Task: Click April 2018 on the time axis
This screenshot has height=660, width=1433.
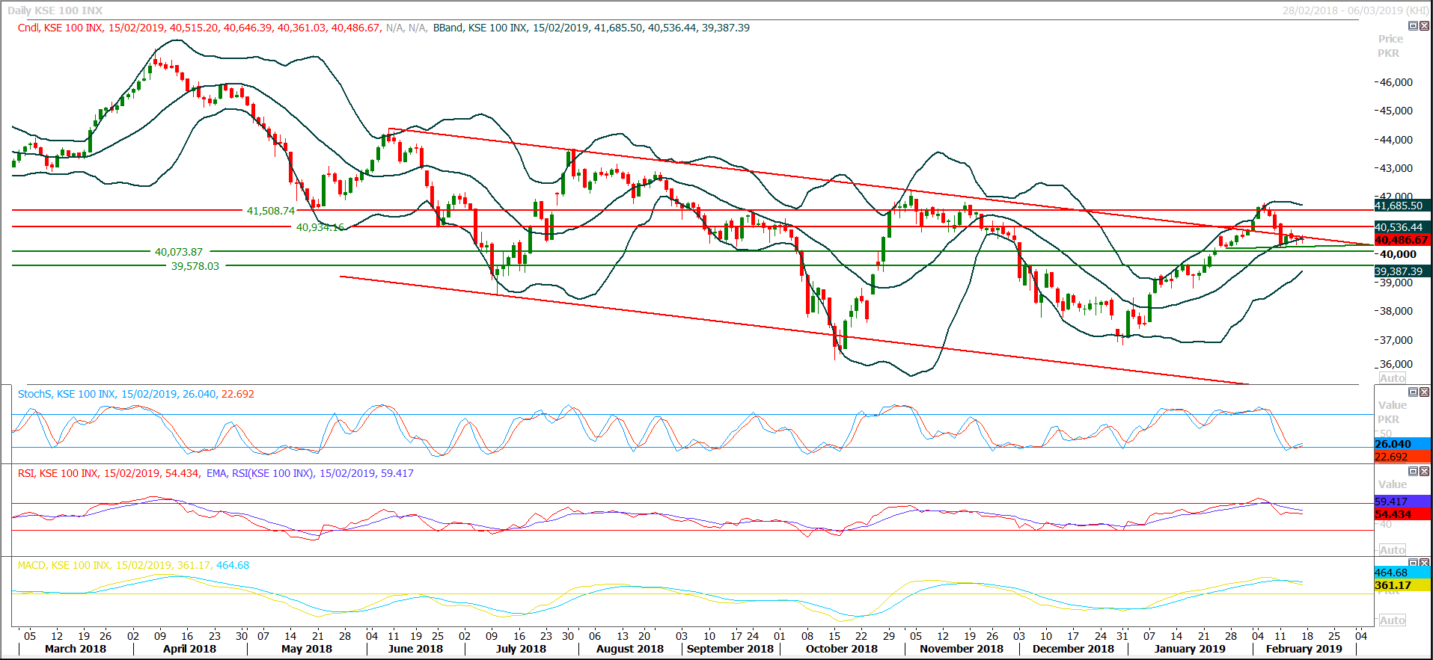Action: [189, 649]
